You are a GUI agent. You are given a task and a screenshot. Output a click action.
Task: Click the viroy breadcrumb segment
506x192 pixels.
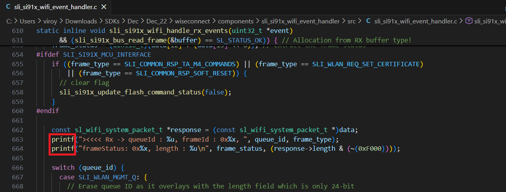(50, 21)
